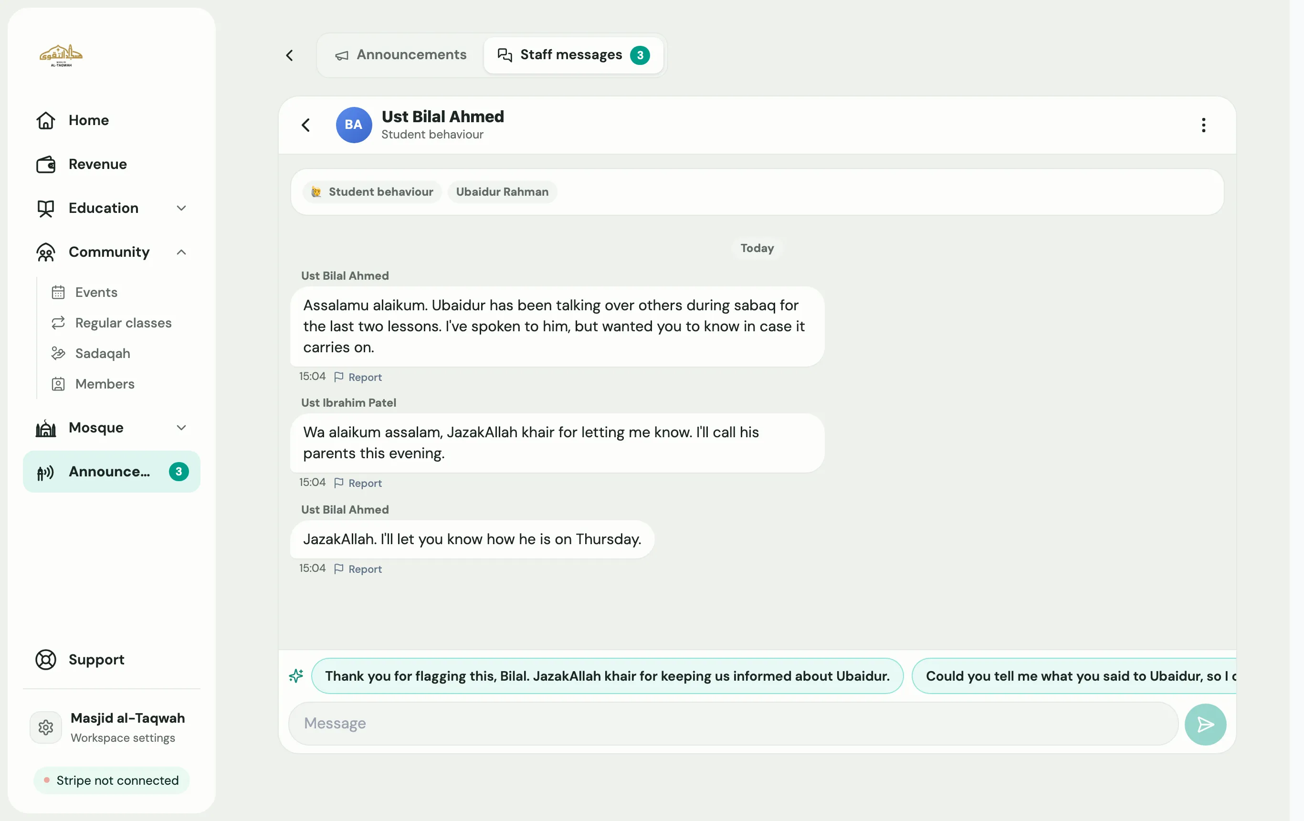Collapse the Community section chevron

(181, 252)
